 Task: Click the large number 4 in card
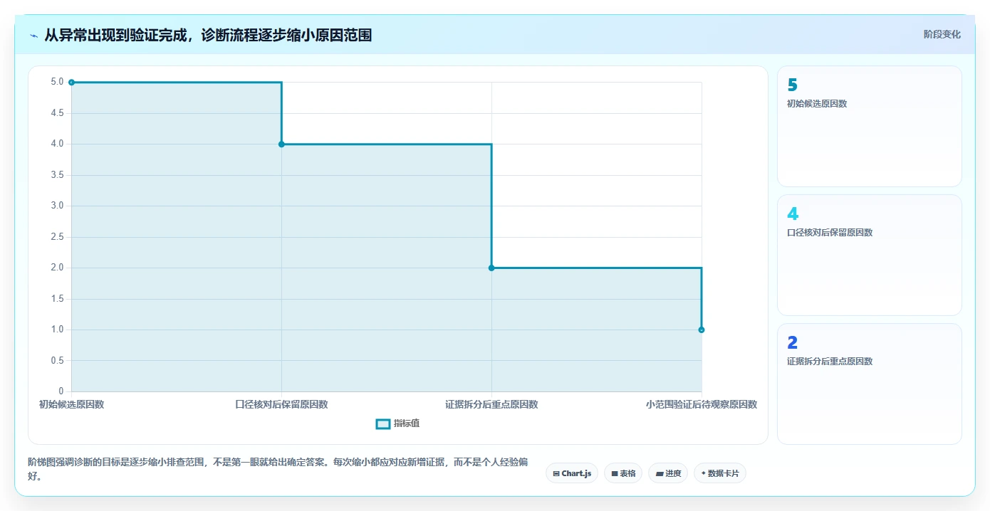tap(793, 214)
